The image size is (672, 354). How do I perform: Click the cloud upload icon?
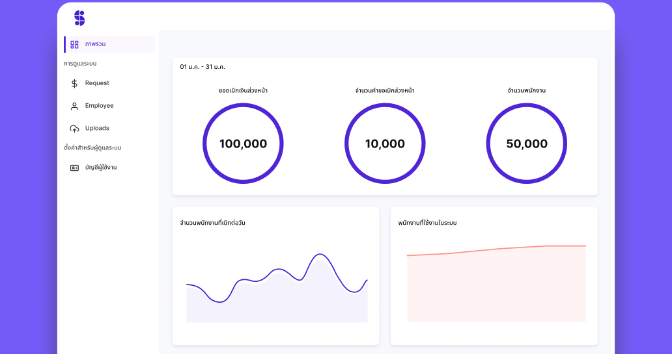click(74, 129)
